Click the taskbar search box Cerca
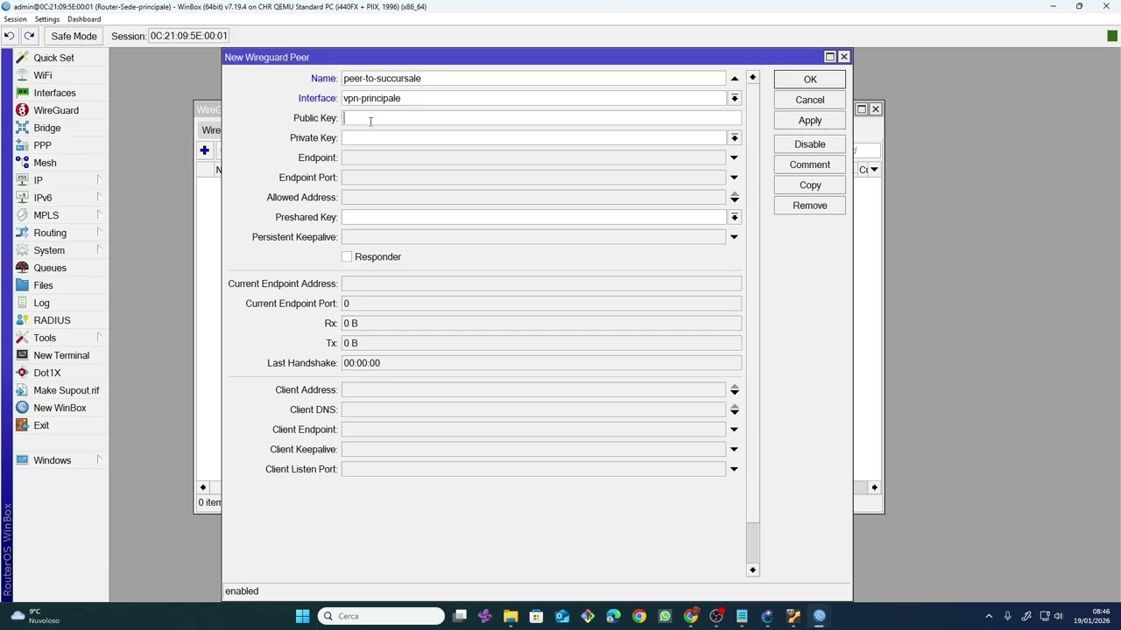The image size is (1121, 630). [x=380, y=616]
